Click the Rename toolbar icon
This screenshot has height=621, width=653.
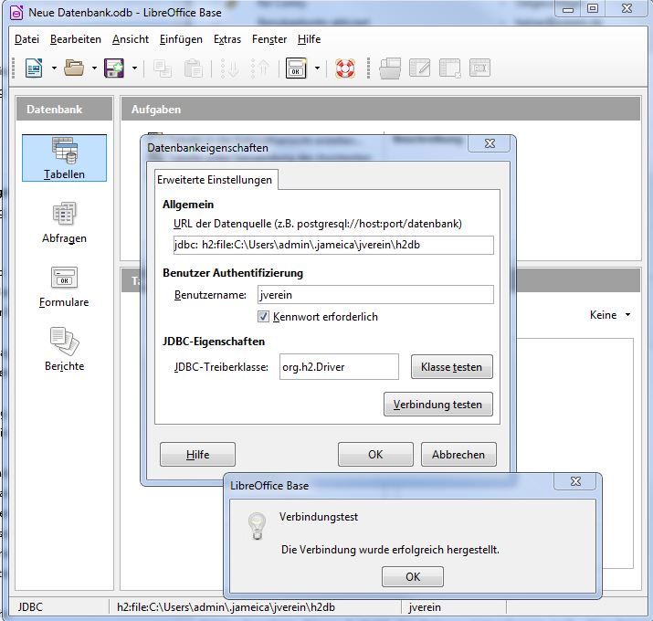point(480,68)
